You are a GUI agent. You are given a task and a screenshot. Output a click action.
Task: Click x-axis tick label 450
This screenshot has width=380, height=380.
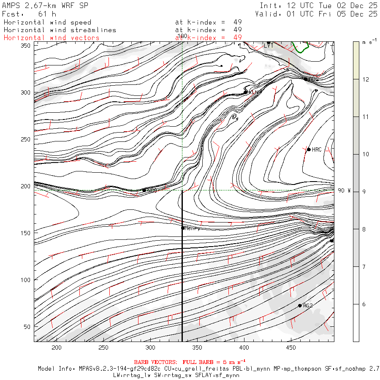(291, 347)
